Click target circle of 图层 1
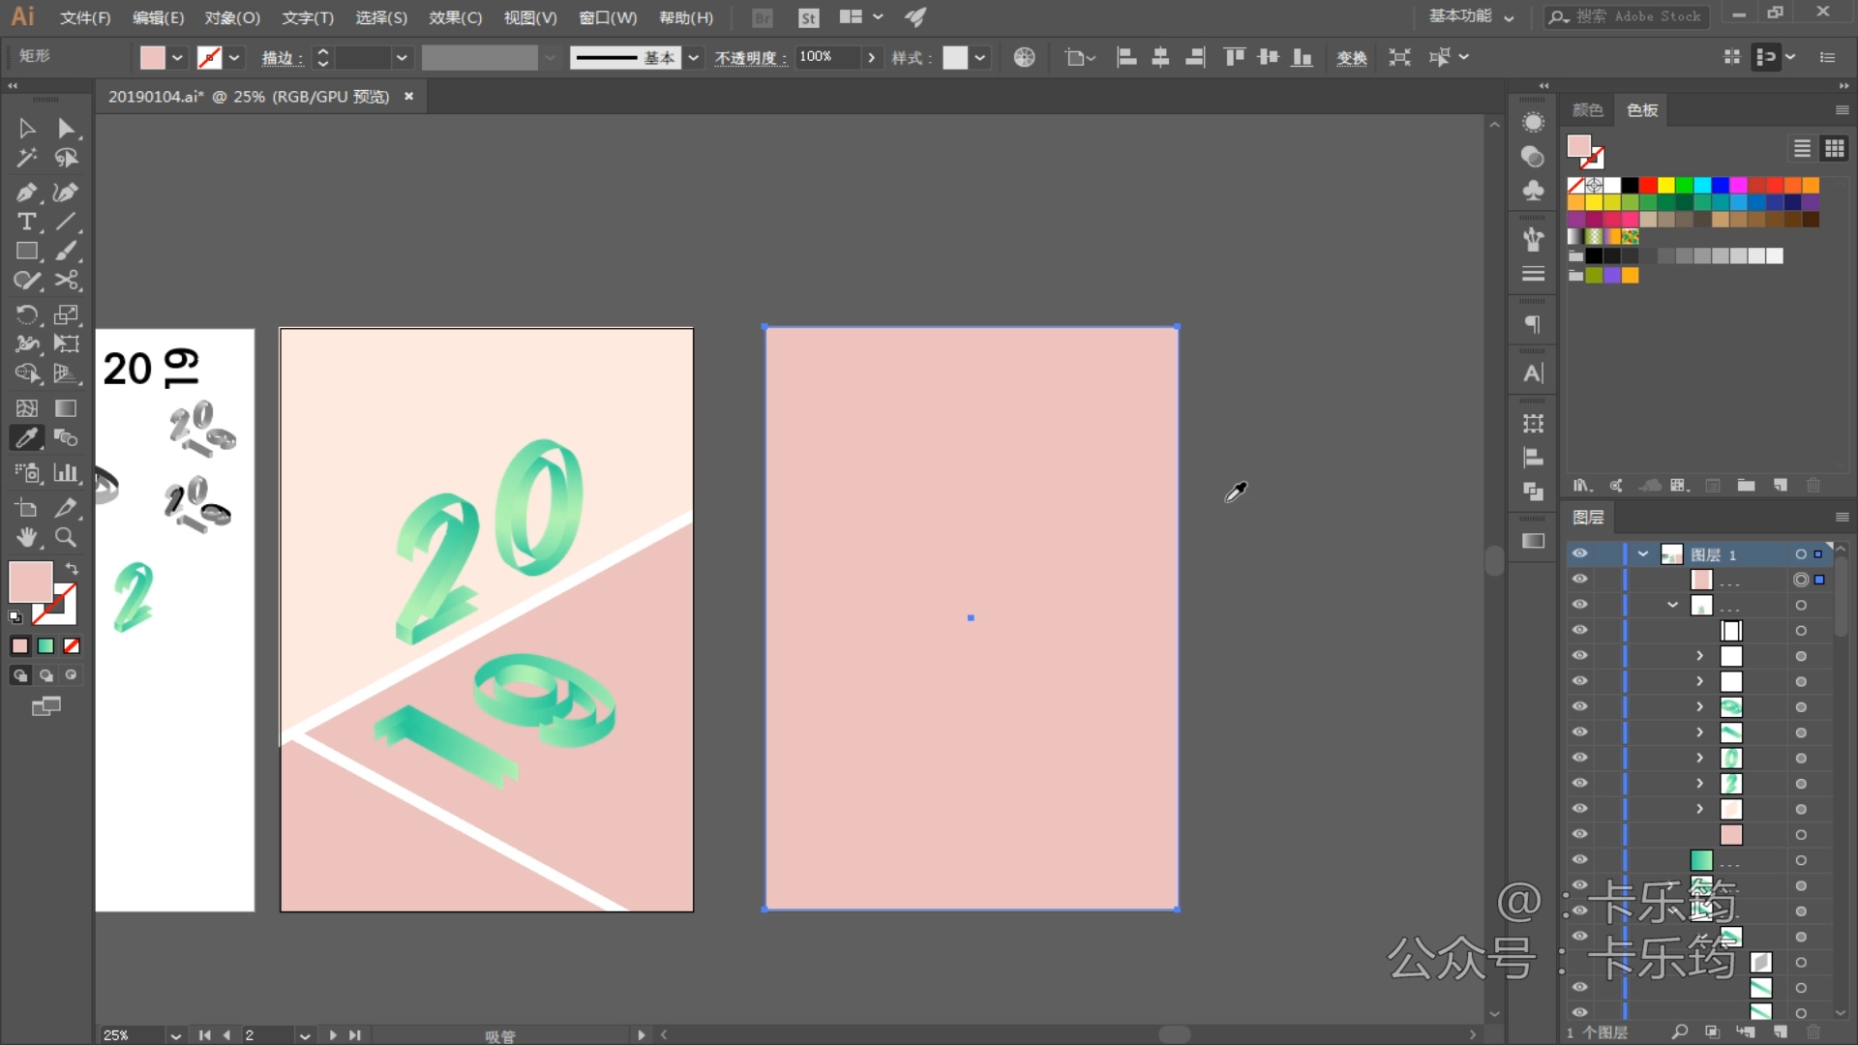Screen dimensions: 1858x1045 tap(1801, 554)
